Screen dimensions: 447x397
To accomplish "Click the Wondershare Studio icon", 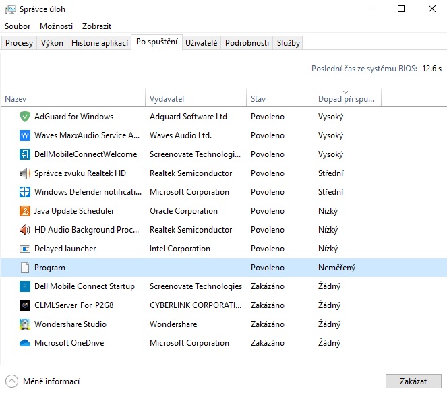I will (25, 324).
